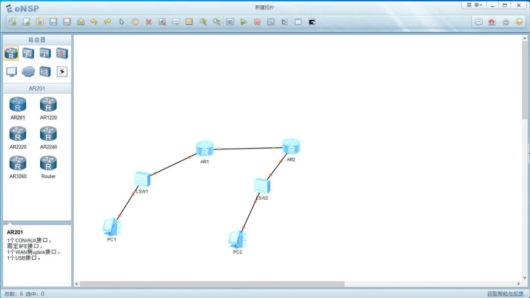Select the custom device category
Screen dimensions: 530x298
(x=45, y=72)
